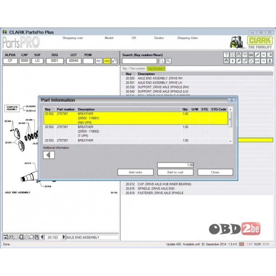Click the US flag icon in status bar
Image resolution: width=276 pixels, height=276 pixels.
tap(241, 244)
